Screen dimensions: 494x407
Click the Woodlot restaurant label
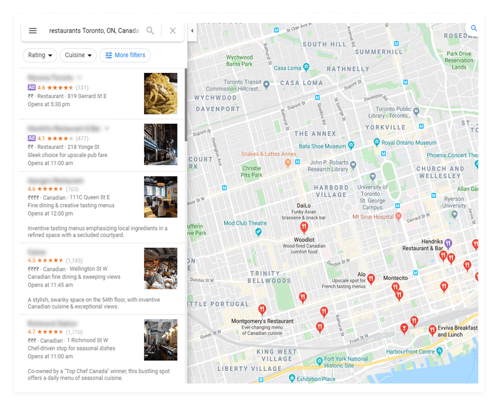pos(304,239)
